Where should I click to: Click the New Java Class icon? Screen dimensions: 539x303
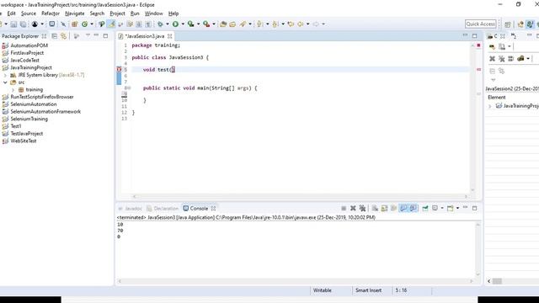pyautogui.click(x=84, y=24)
